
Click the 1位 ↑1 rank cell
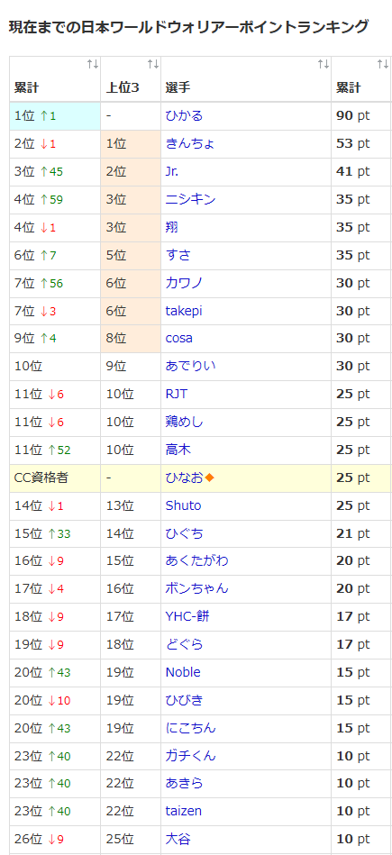[x=55, y=115]
